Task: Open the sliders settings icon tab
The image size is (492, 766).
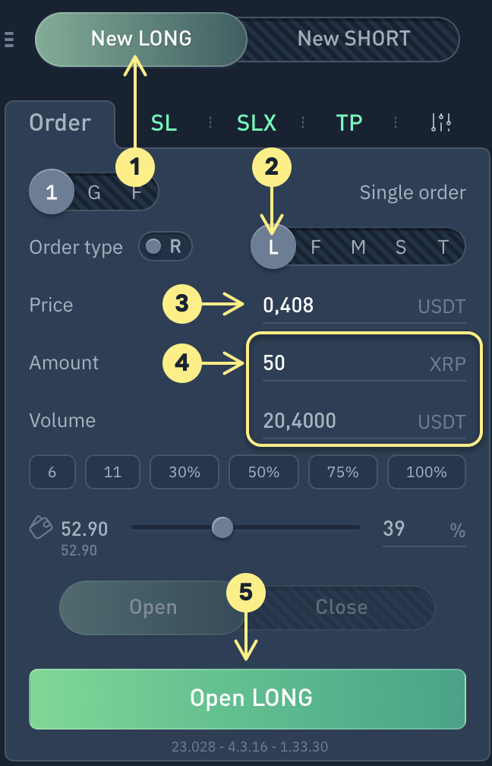Action: (x=441, y=122)
